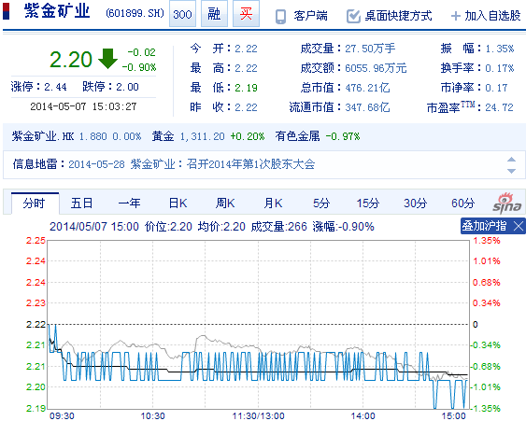Click the 叠加沪指 overlay button
The width and height of the screenshot is (526, 421).
484,226
